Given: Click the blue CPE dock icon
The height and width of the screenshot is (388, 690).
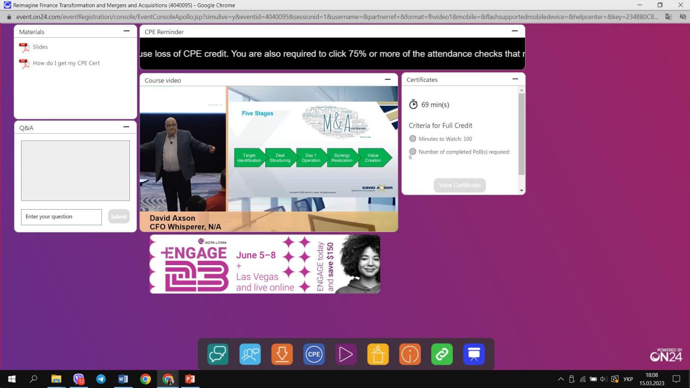Looking at the screenshot, I should coord(314,354).
